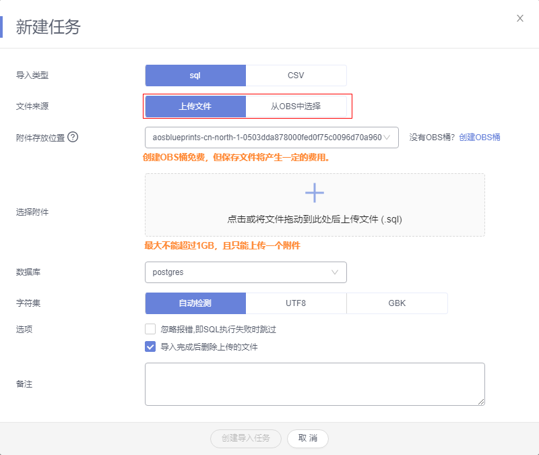Screen dimensions: 539x455
Task: Uncheck 导入完成后删除上传的文件 option
Action: [150, 347]
